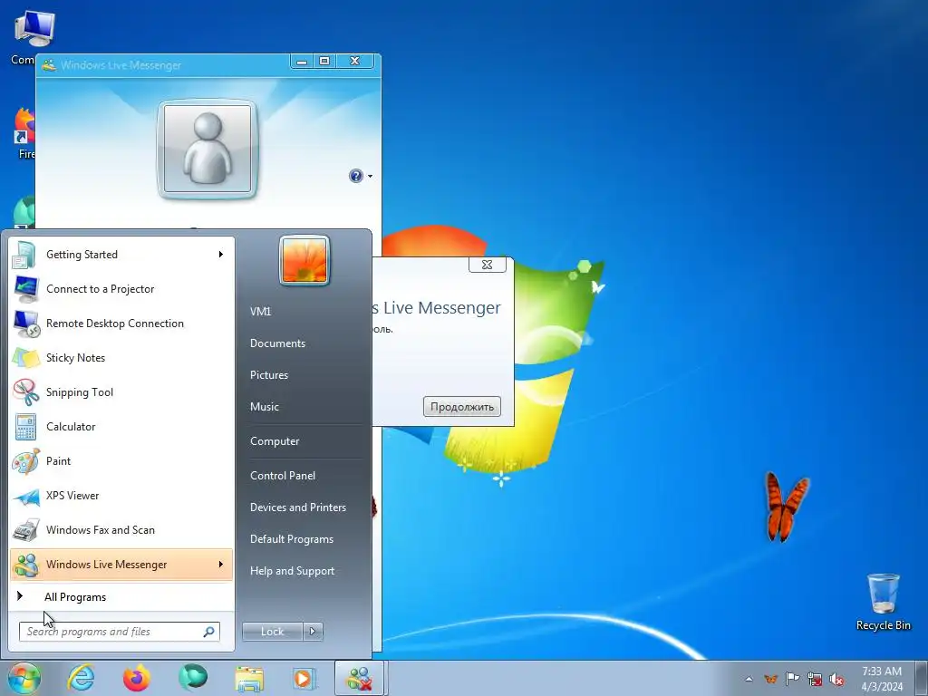Click the network status tray icon
Image resolution: width=928 pixels, height=696 pixels.
point(815,680)
